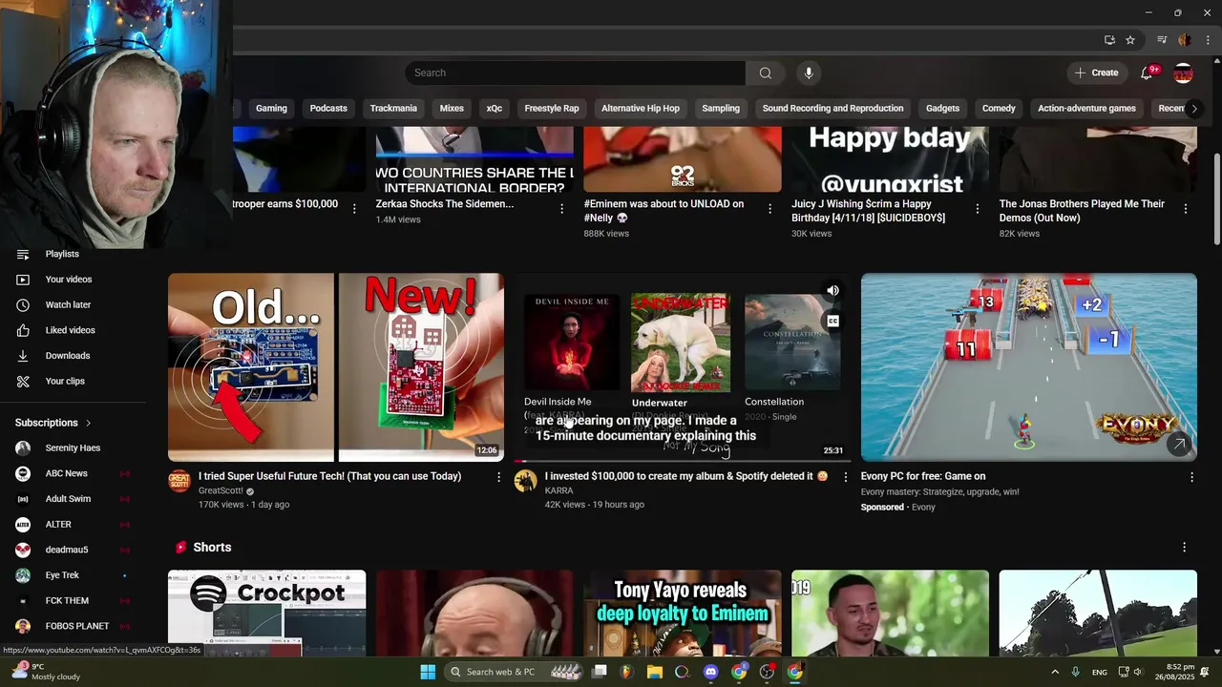
Task: Click the page vertical scrollbar
Action: pyautogui.click(x=1216, y=198)
